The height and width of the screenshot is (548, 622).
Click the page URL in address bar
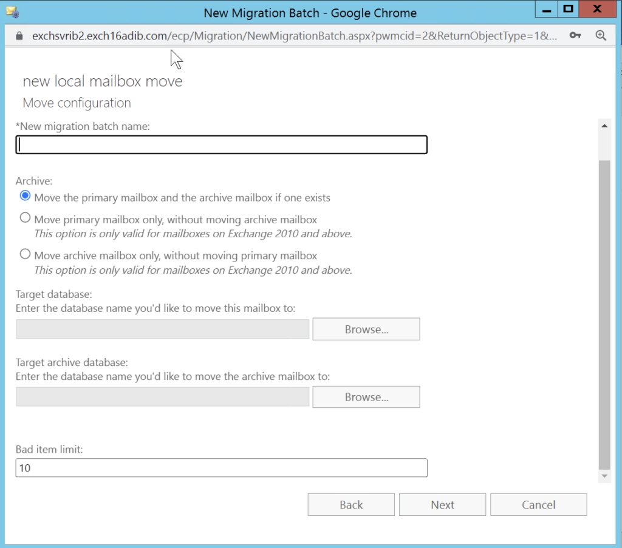(292, 36)
